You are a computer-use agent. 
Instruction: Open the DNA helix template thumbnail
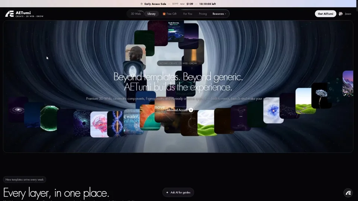coord(116,124)
